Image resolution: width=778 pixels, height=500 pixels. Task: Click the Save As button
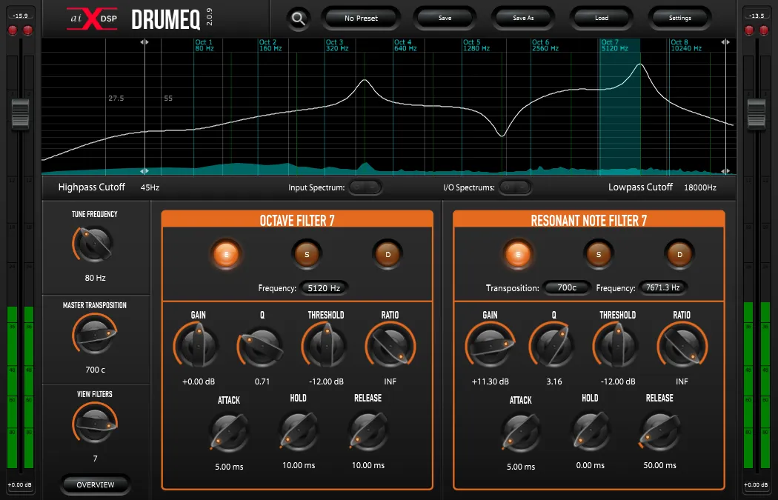click(x=523, y=19)
